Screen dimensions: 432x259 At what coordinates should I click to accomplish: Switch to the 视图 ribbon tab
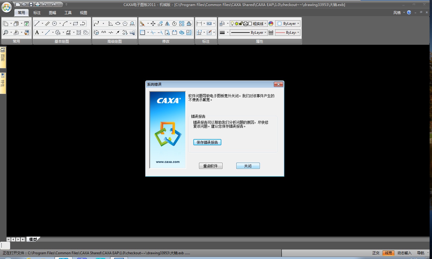click(x=84, y=13)
